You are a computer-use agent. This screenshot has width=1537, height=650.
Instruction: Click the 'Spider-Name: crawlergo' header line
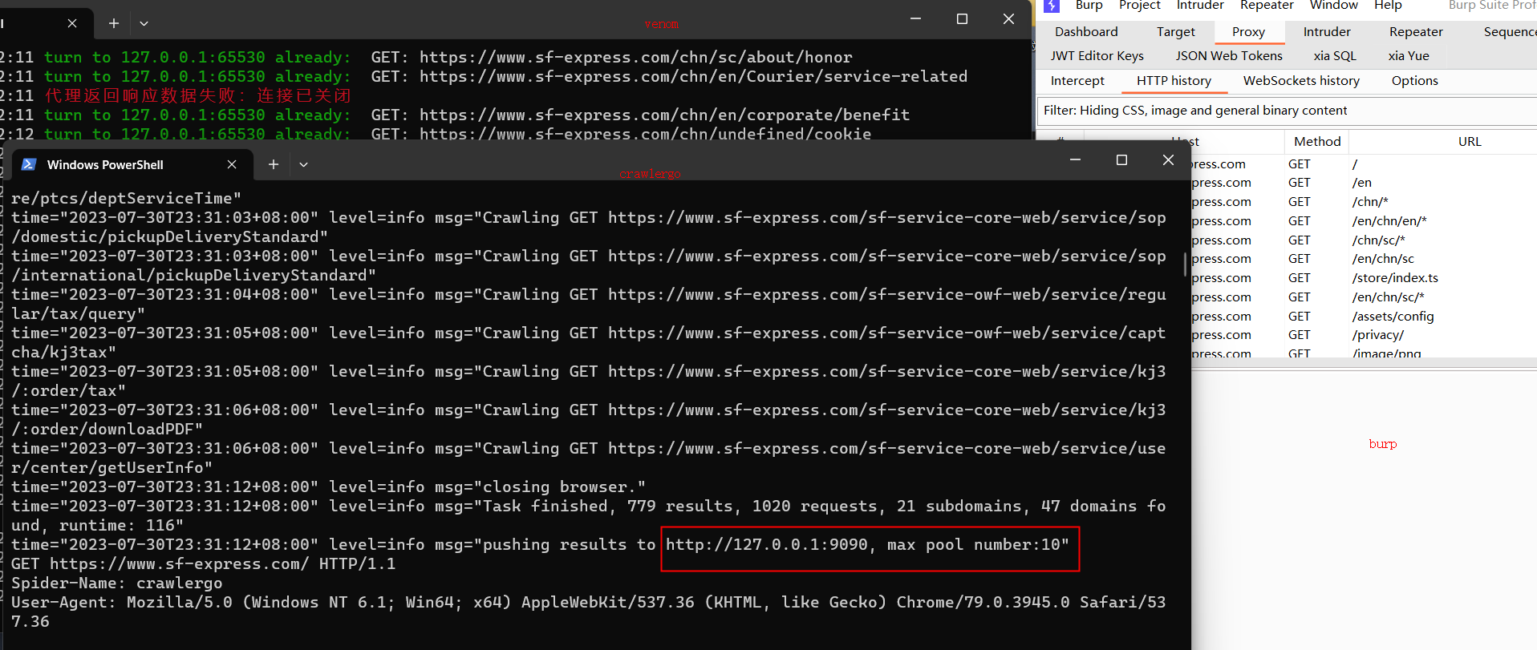click(117, 583)
